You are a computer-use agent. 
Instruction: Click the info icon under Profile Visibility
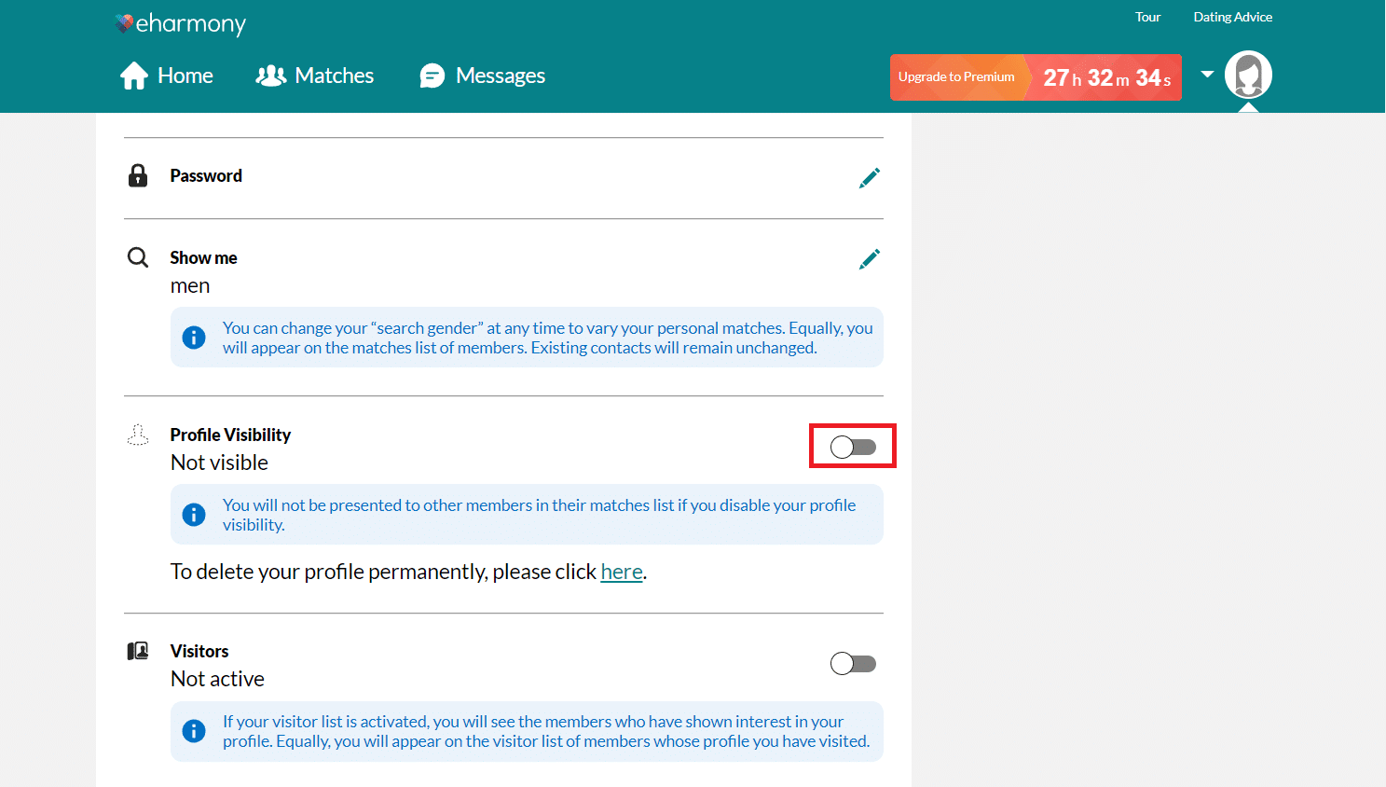(x=194, y=515)
